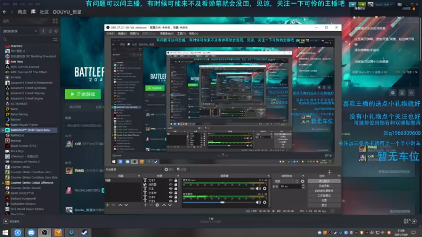Toggle lock on 文本 source
Image resolution: width=422 pixels, height=237 pixels.
click(176, 189)
